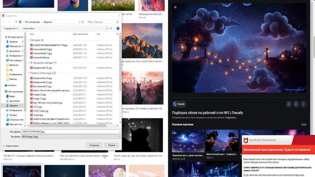Sort by Дата изменения column header

(x=80, y=34)
